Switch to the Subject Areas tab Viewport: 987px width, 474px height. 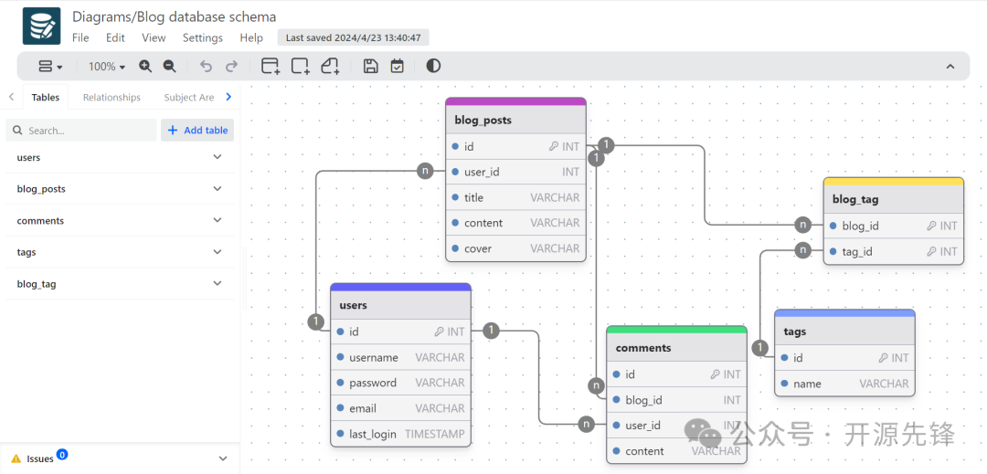pos(189,98)
